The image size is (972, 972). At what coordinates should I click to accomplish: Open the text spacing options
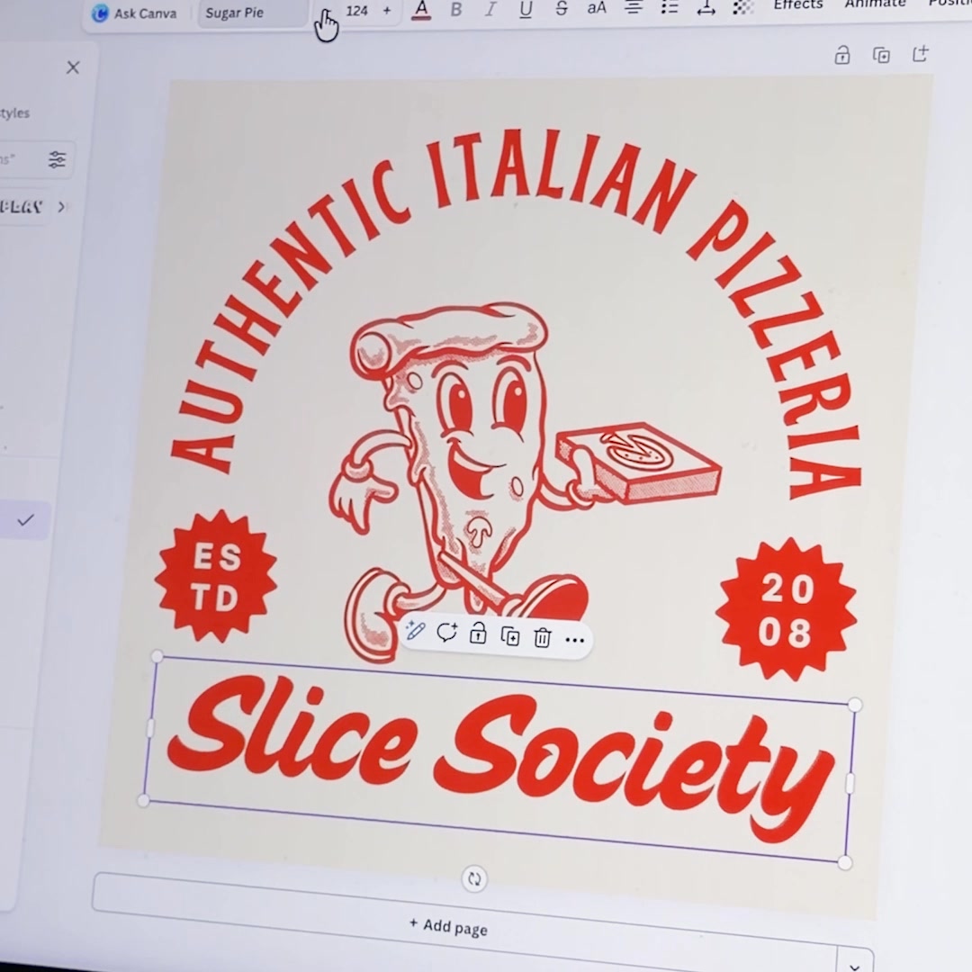[706, 7]
